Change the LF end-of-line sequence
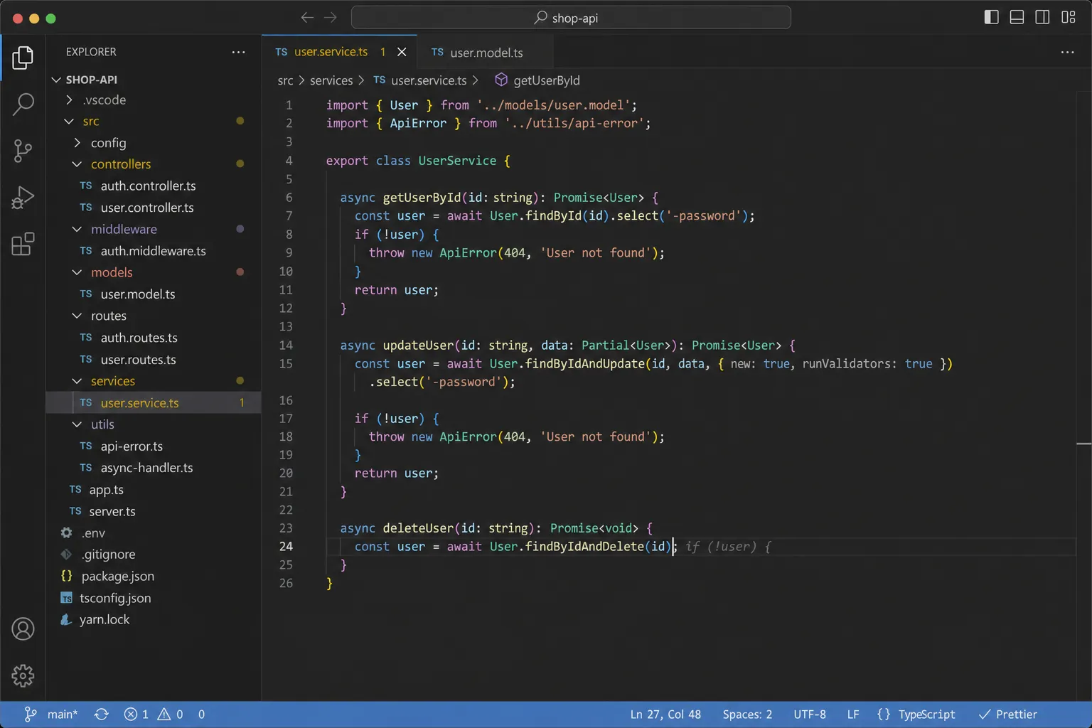Screen dimensions: 1092x728 click(853, 714)
